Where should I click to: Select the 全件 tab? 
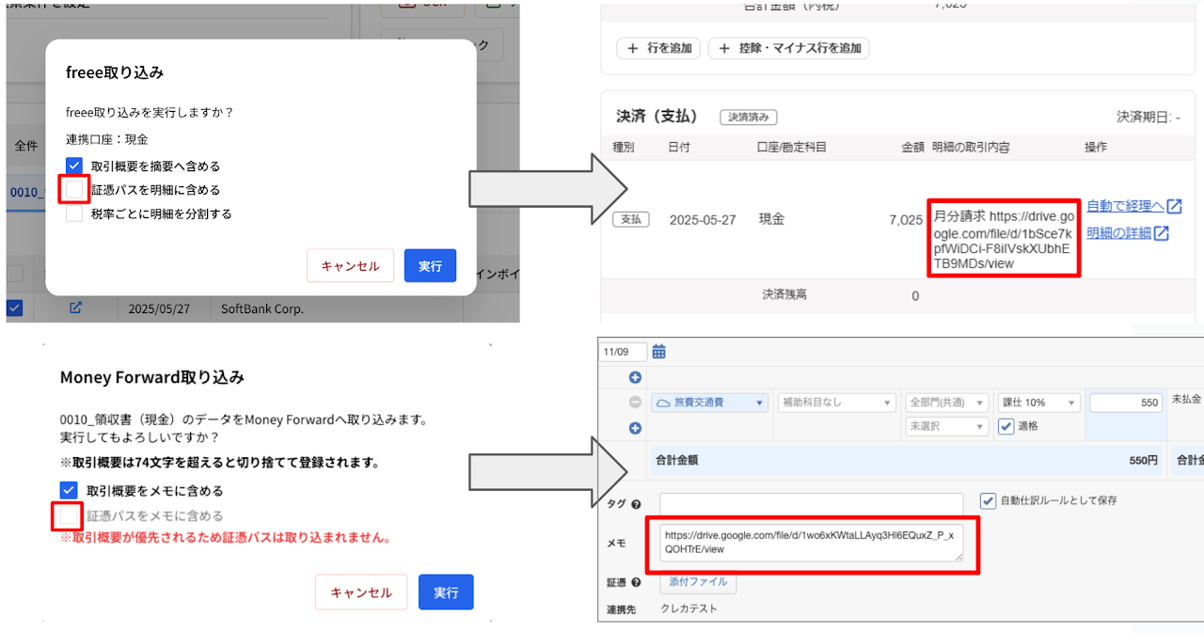[x=25, y=147]
